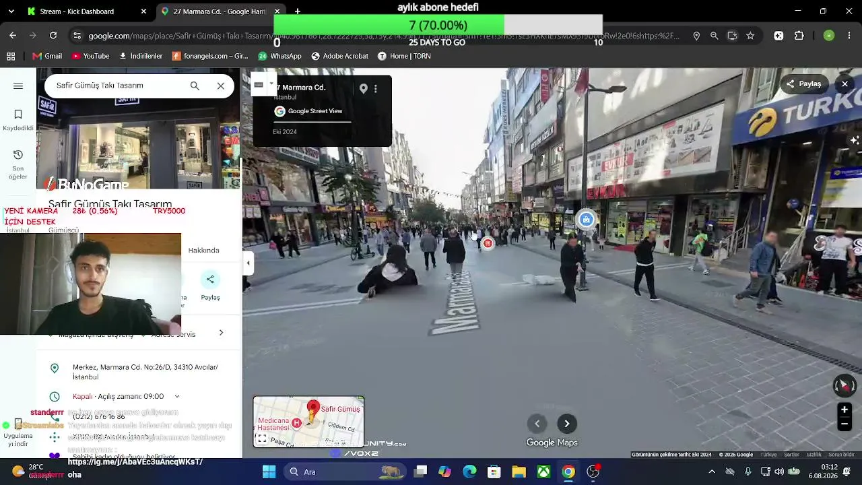
Task: Click the Street View keyboard icon
Action: click(x=259, y=84)
